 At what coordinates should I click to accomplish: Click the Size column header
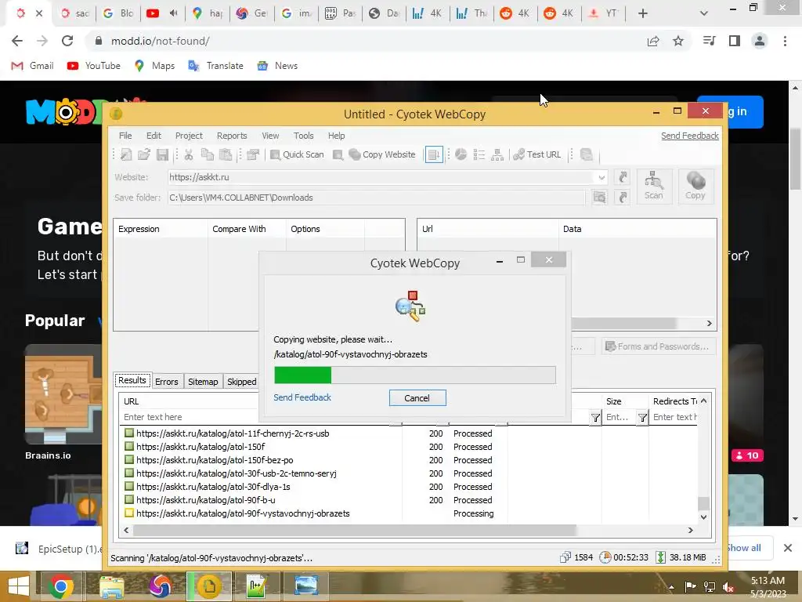pos(624,401)
